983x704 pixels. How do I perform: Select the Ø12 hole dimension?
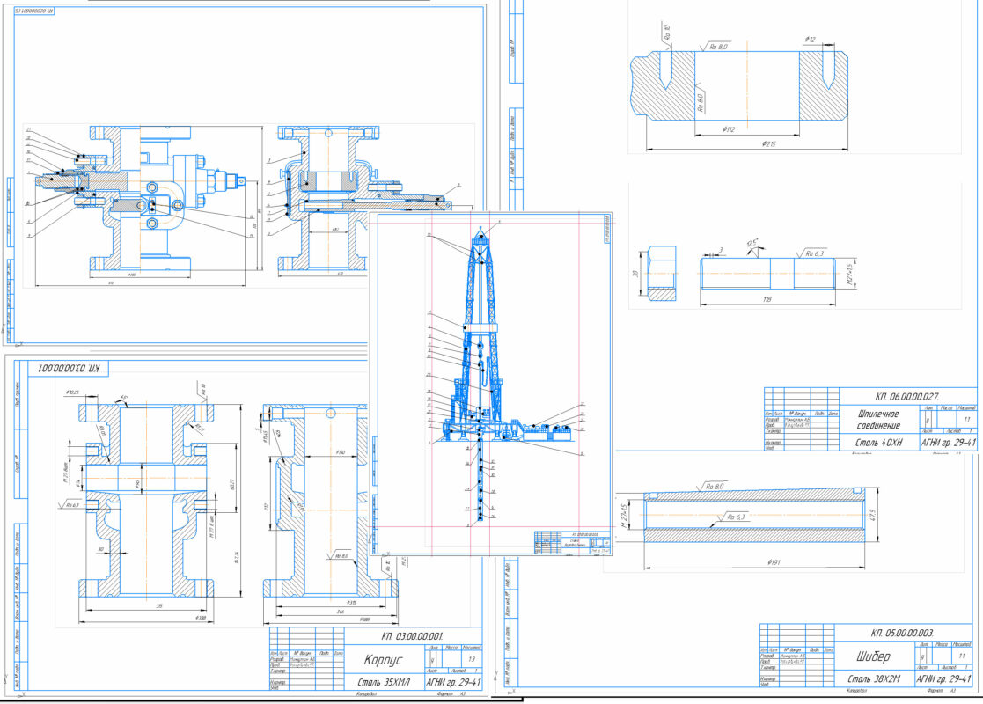[x=811, y=40]
